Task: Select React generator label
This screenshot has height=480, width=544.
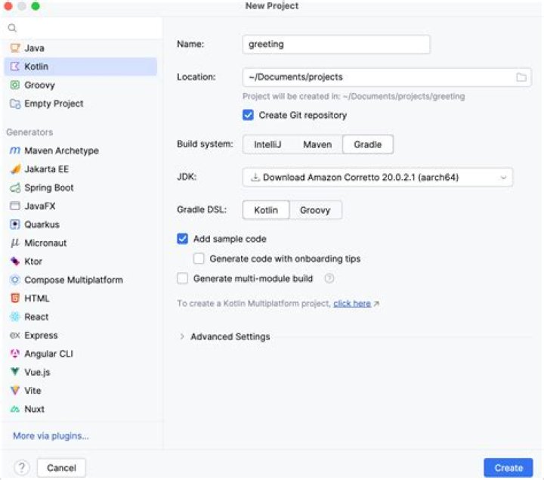Action: 36,317
